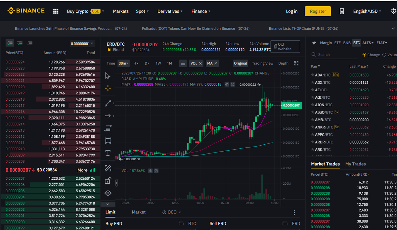Choose the arrow line drawing tool

pyautogui.click(x=108, y=116)
